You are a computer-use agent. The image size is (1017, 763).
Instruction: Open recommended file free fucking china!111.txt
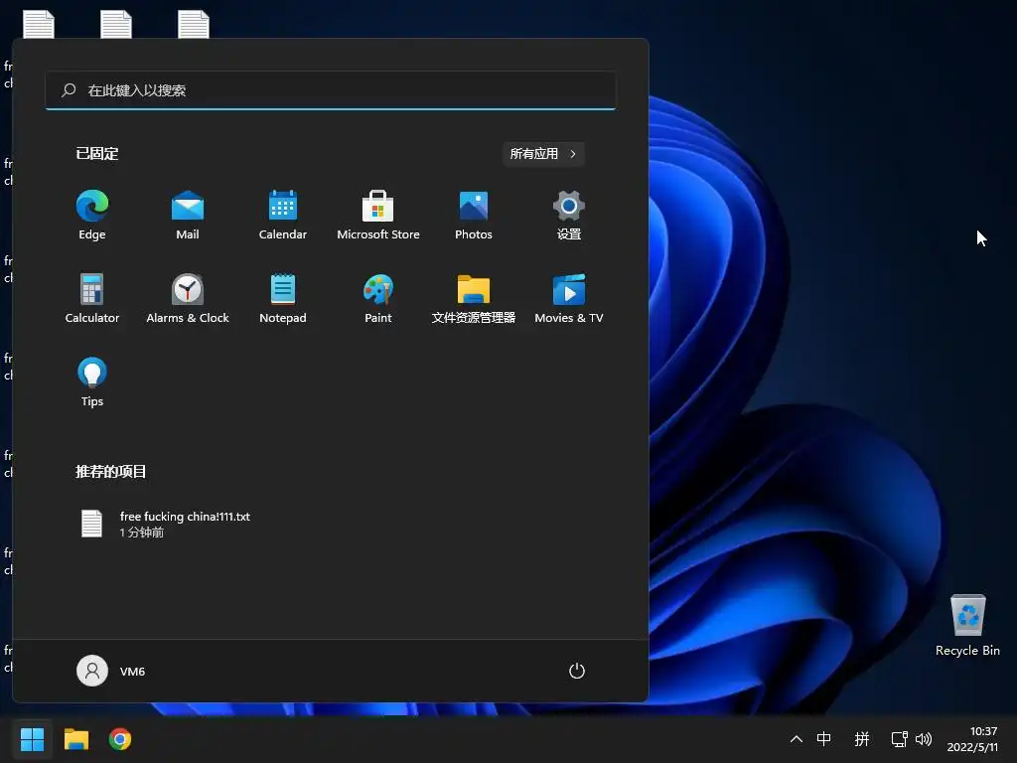tap(166, 524)
